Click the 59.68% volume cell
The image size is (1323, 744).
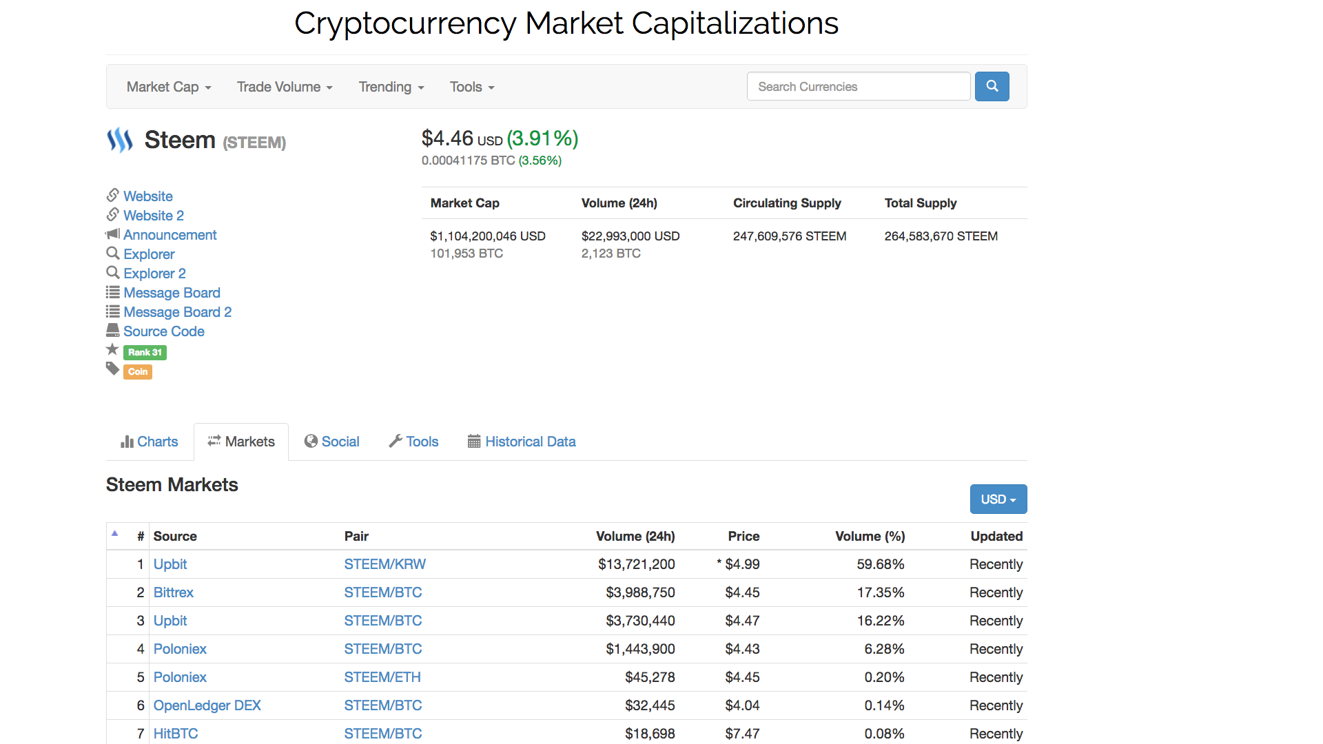tap(881, 564)
